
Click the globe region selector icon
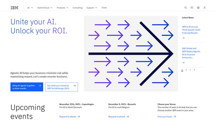(198, 8)
